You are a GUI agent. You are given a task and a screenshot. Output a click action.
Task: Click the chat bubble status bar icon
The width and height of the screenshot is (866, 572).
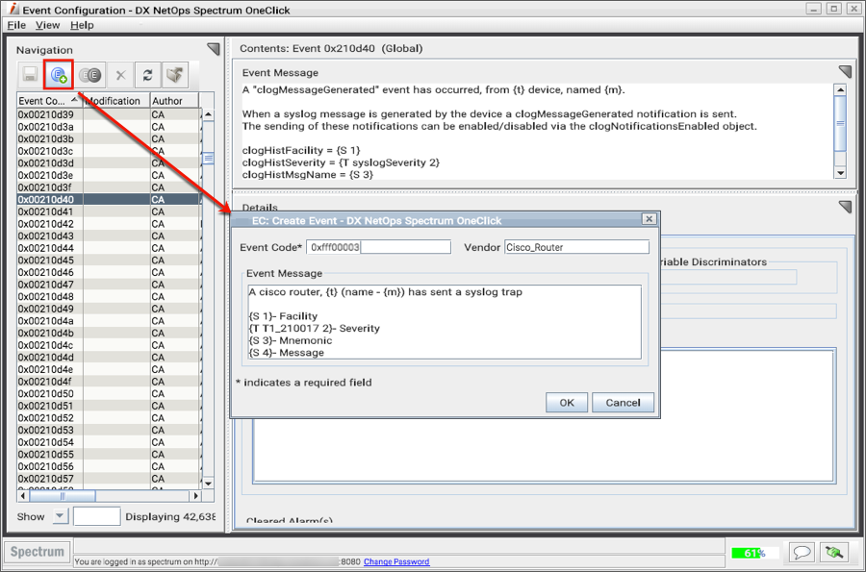802,552
